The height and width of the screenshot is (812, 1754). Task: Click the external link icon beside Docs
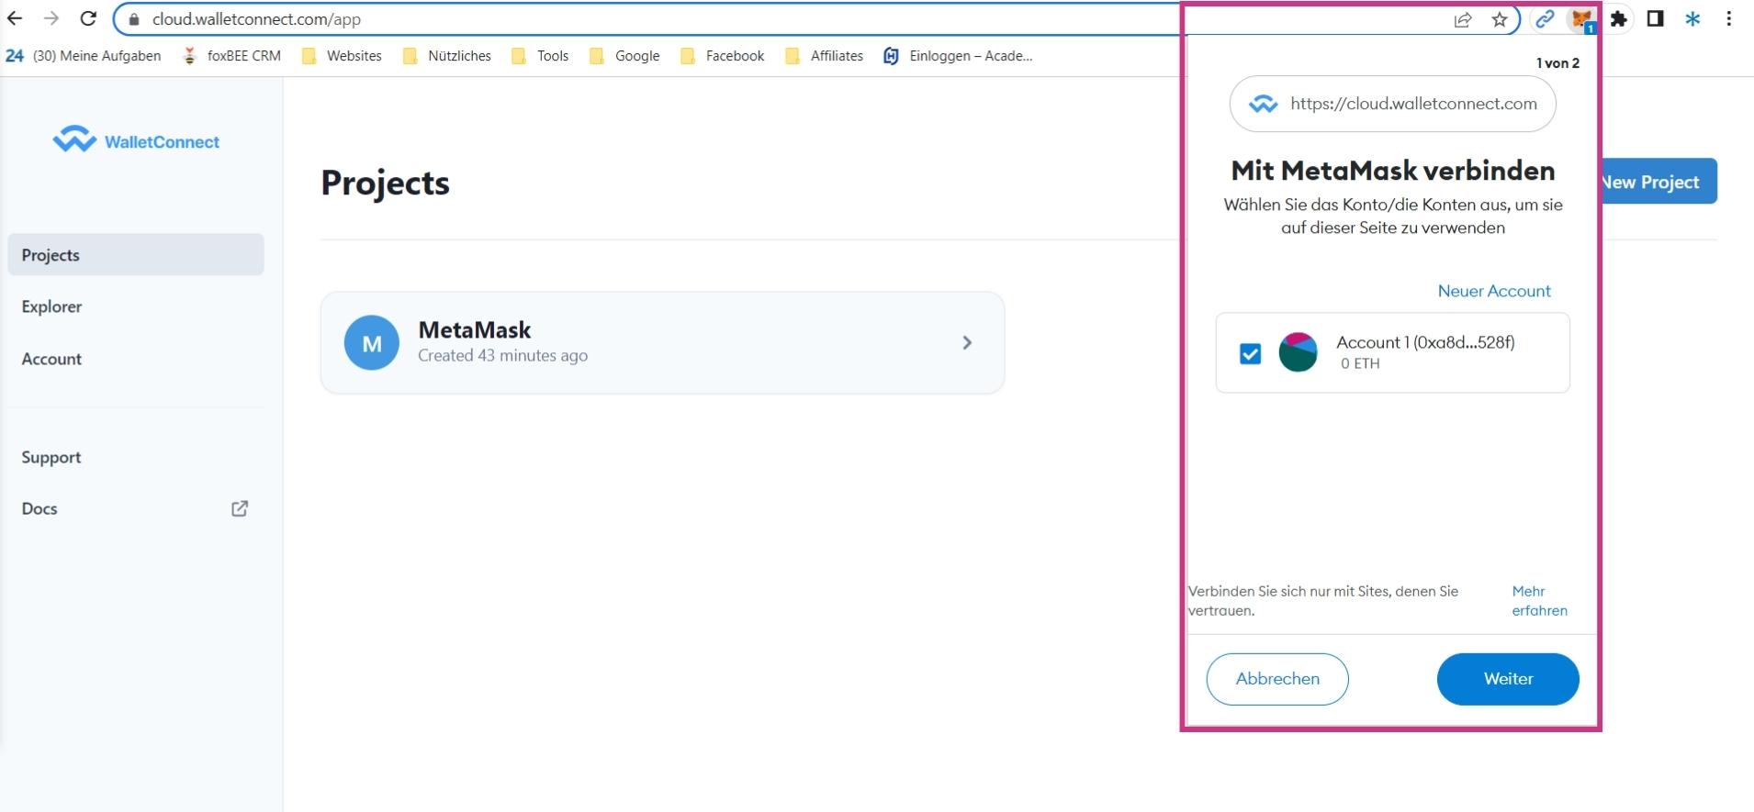(x=240, y=508)
